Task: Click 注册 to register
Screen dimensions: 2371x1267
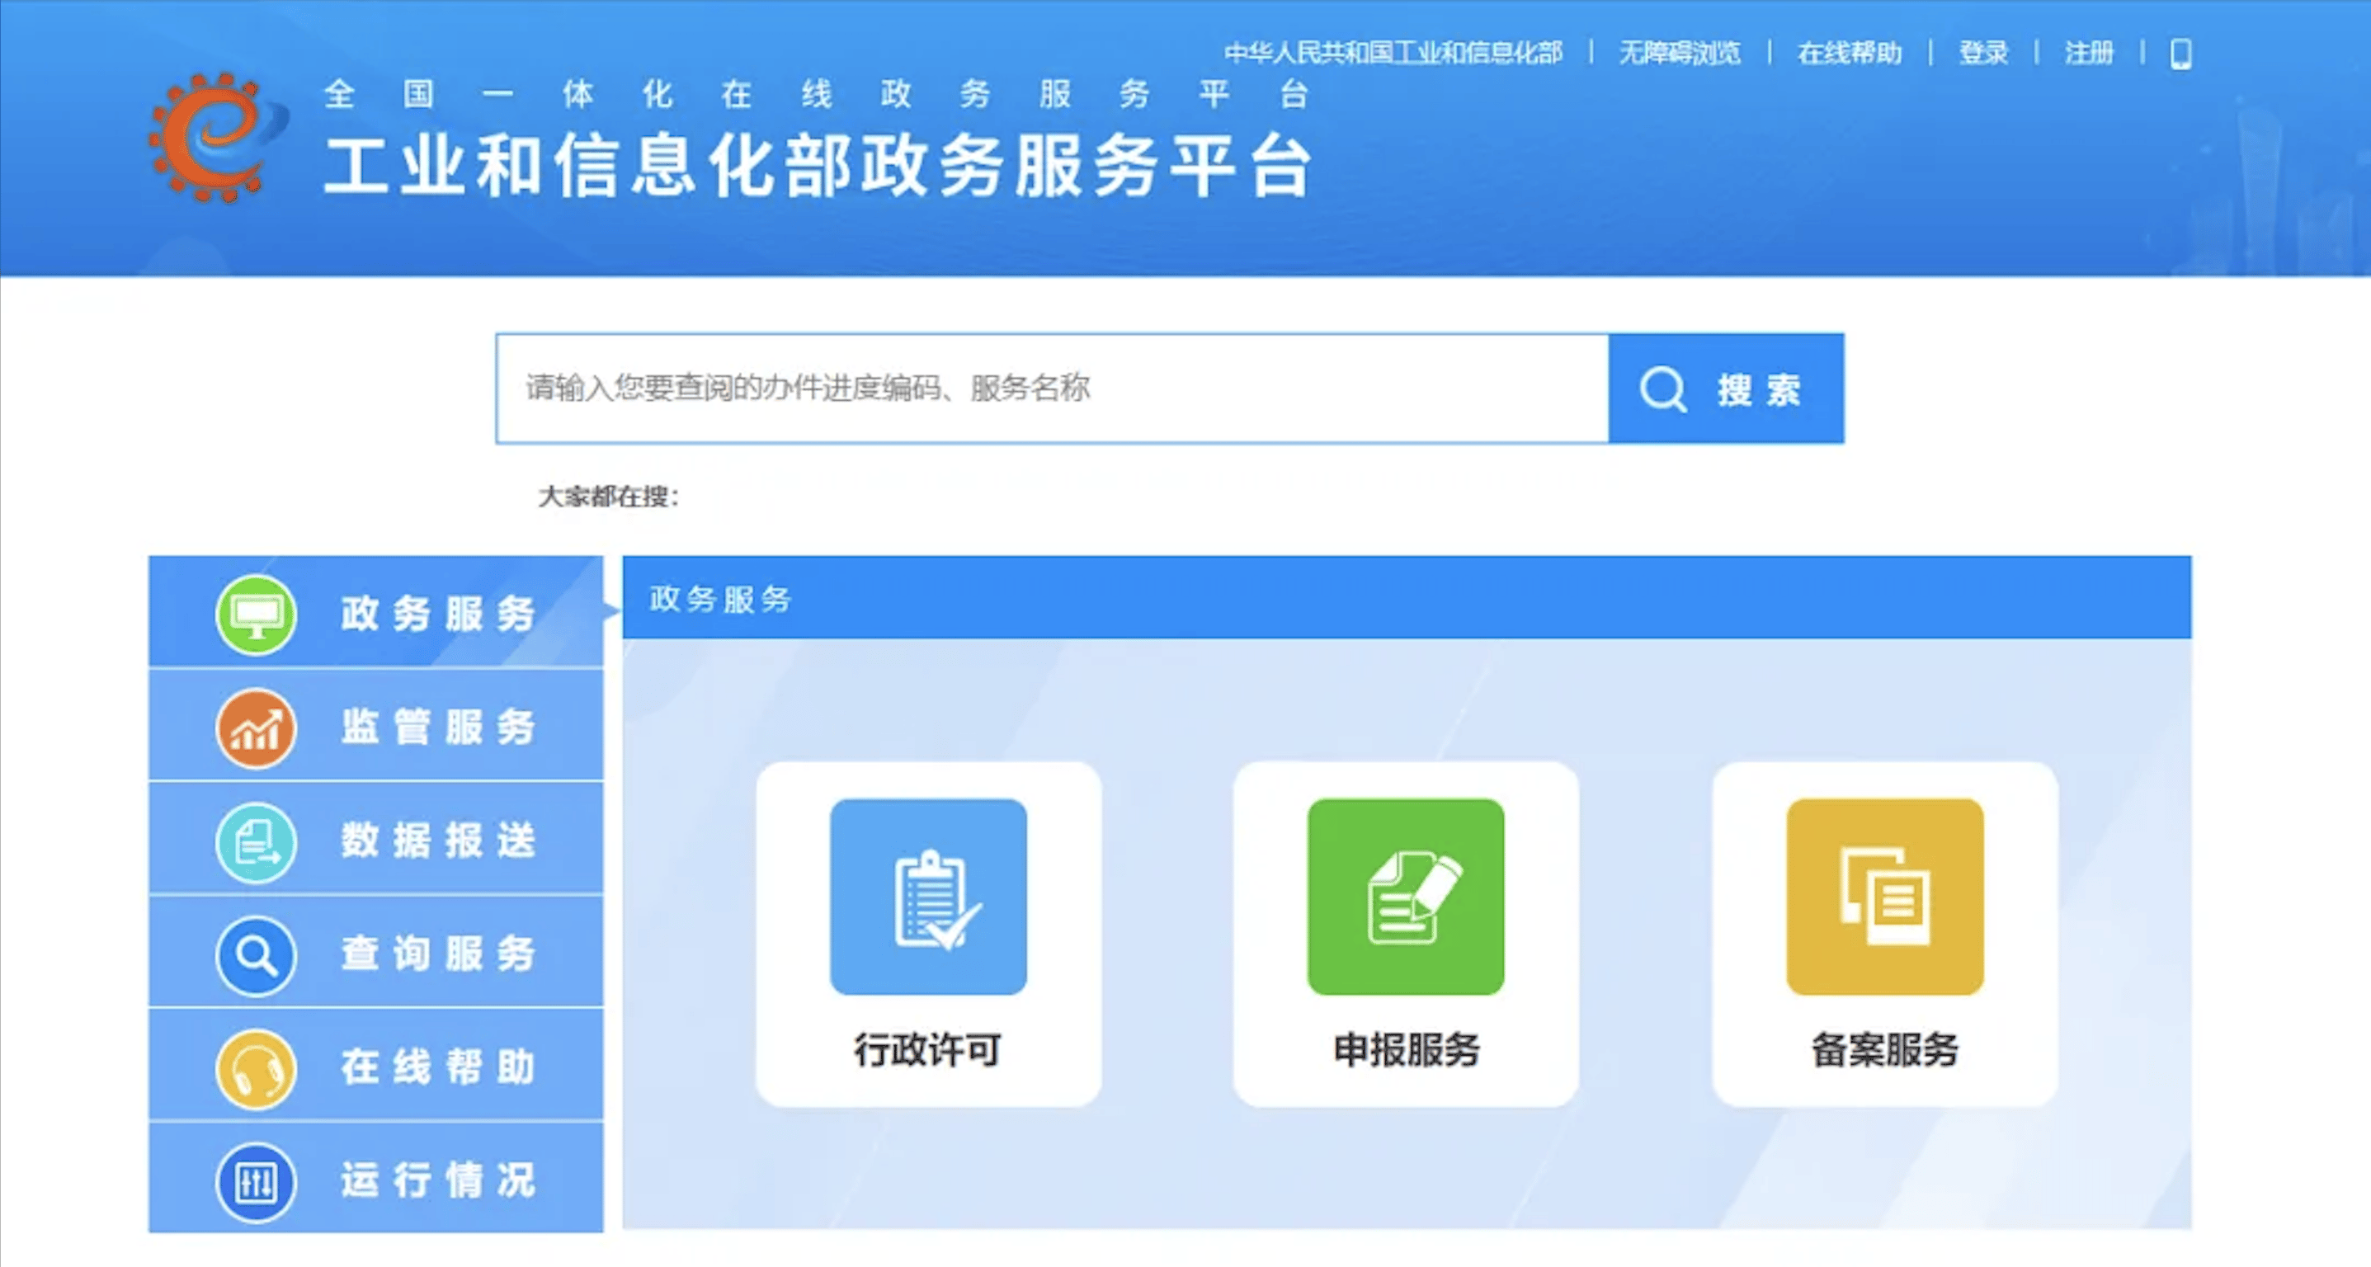Action: pyautogui.click(x=2088, y=54)
